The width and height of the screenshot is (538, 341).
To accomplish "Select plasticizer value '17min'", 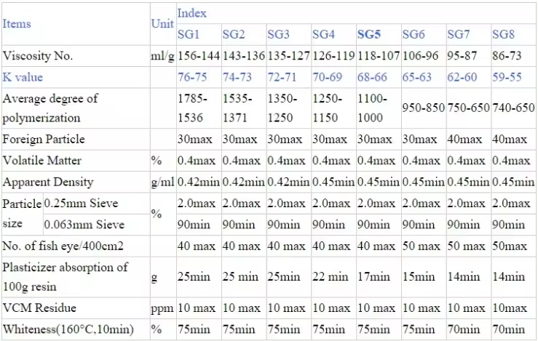I will point(373,276).
